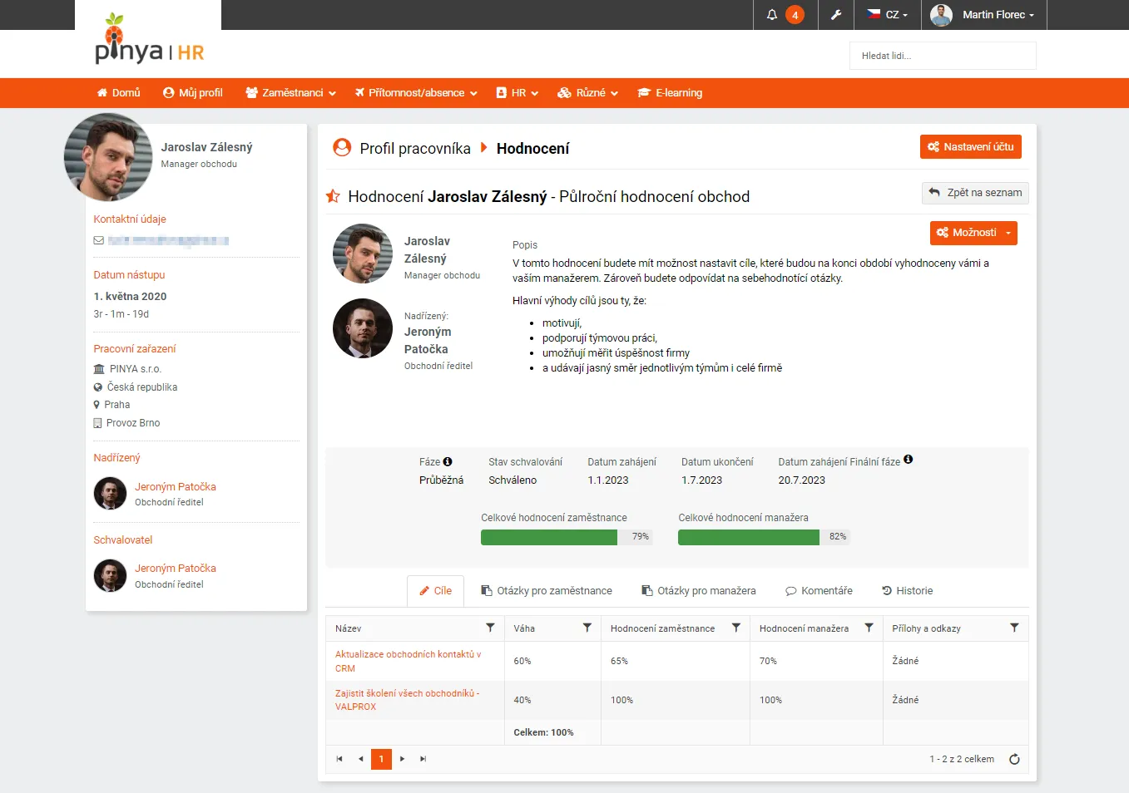1129x793 pixels.
Task: Click the info icon next to Fáze
Action: point(448,462)
